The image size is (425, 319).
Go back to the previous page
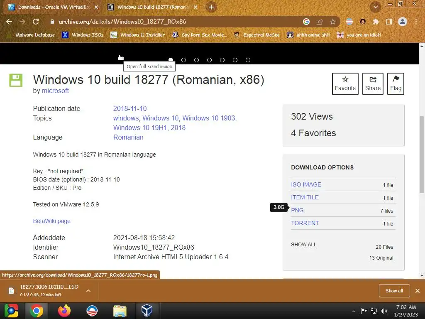[x=9, y=22]
